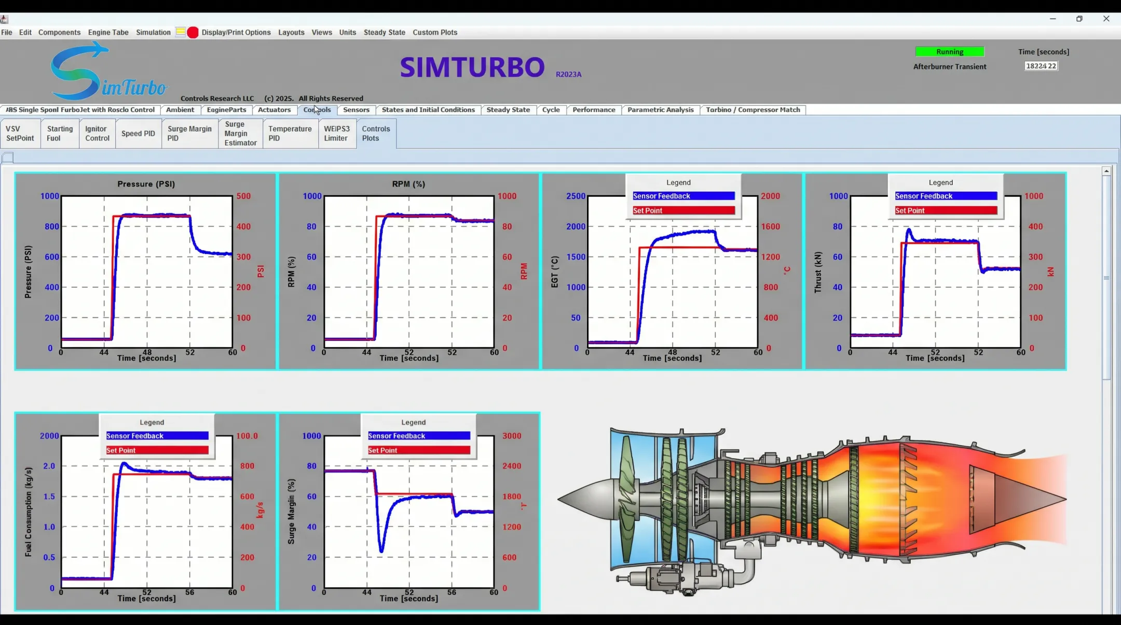The height and width of the screenshot is (625, 1121).
Task: Switch to the Ambient tab
Action: pos(180,110)
